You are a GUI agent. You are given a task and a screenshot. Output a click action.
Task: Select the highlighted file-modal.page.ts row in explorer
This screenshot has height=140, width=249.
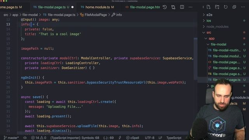pyautogui.click(x=223, y=80)
